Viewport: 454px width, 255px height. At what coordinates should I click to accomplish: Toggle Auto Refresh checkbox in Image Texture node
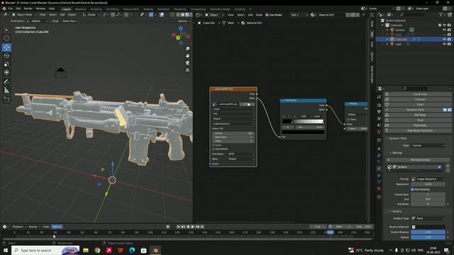click(x=214, y=149)
